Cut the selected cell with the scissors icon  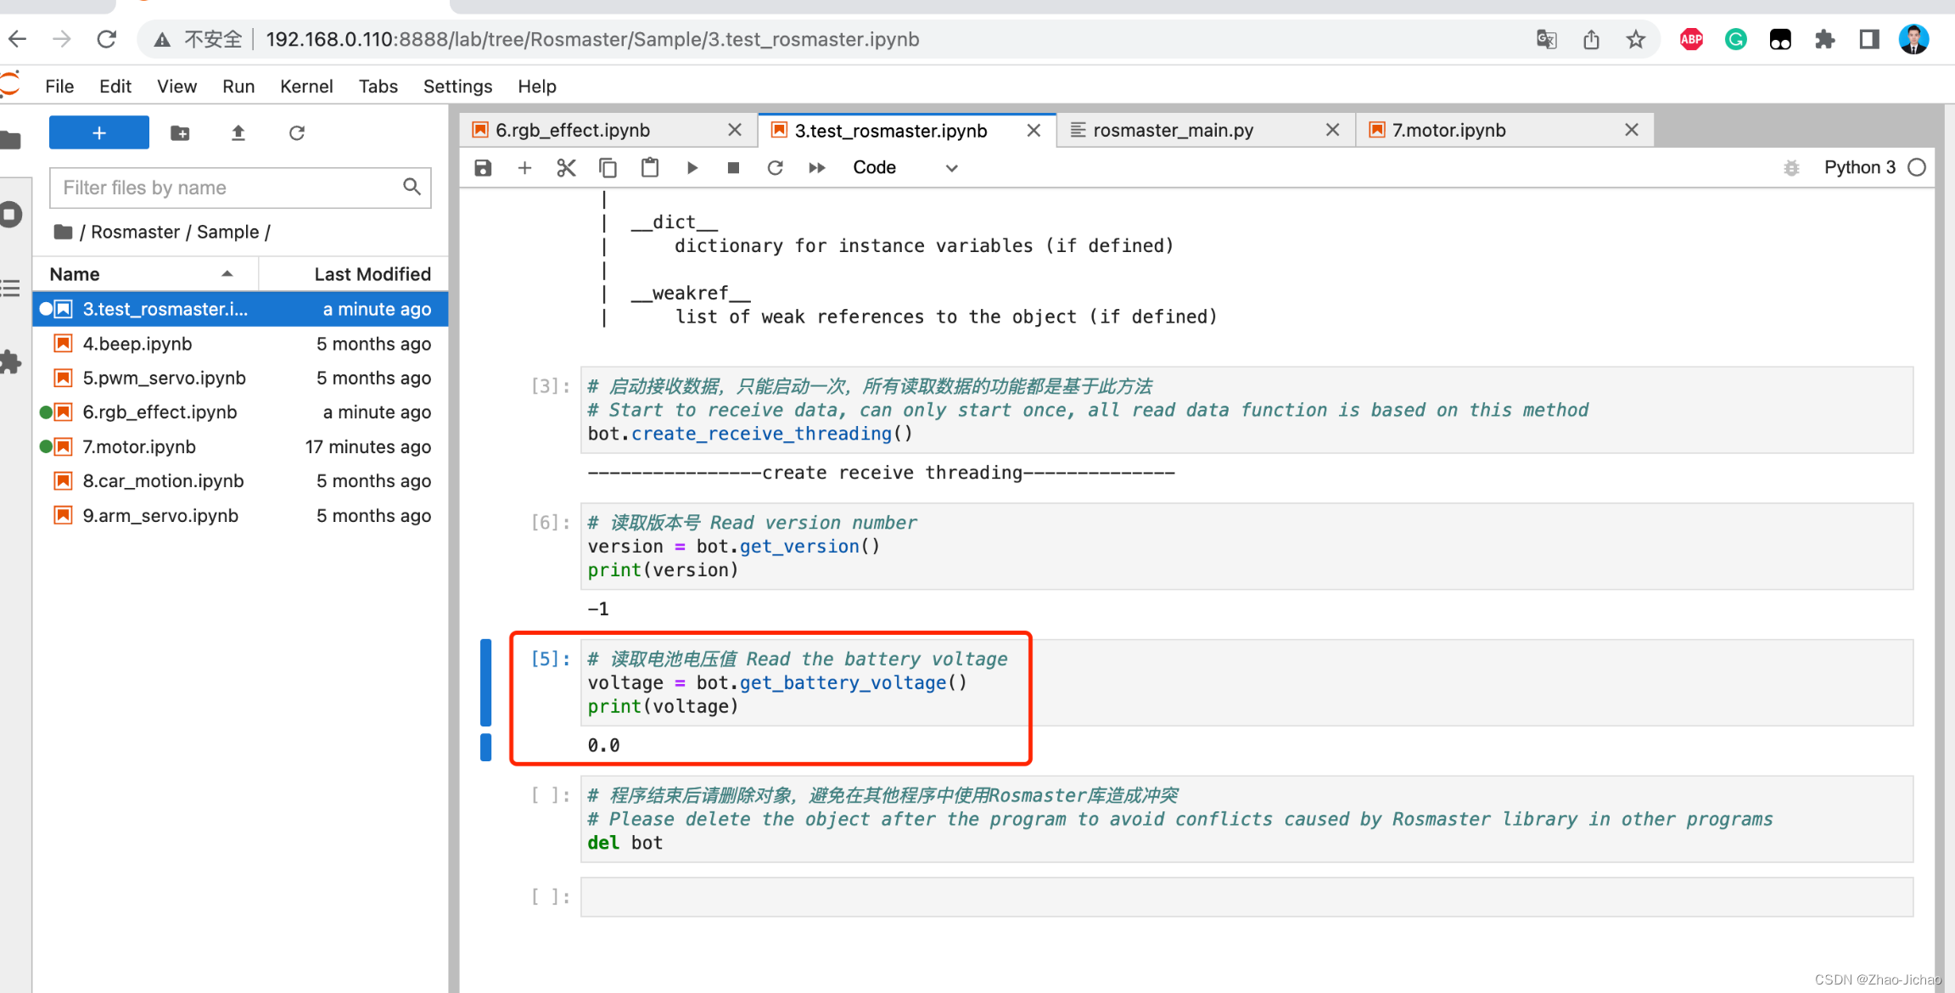coord(566,168)
